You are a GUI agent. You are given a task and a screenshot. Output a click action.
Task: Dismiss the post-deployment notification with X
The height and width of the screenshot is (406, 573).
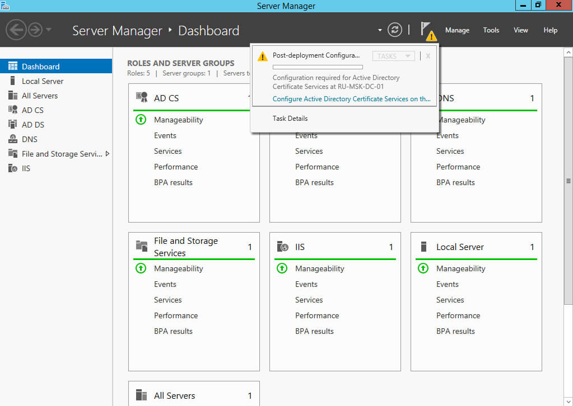coord(428,56)
